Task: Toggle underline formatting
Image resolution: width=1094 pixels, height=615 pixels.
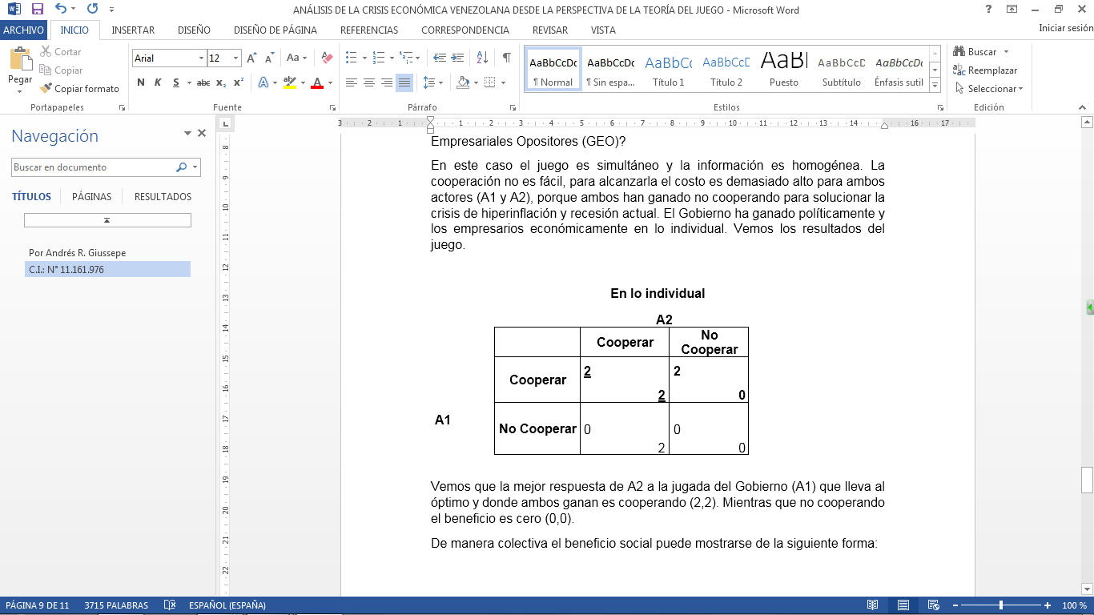Action: pos(176,82)
